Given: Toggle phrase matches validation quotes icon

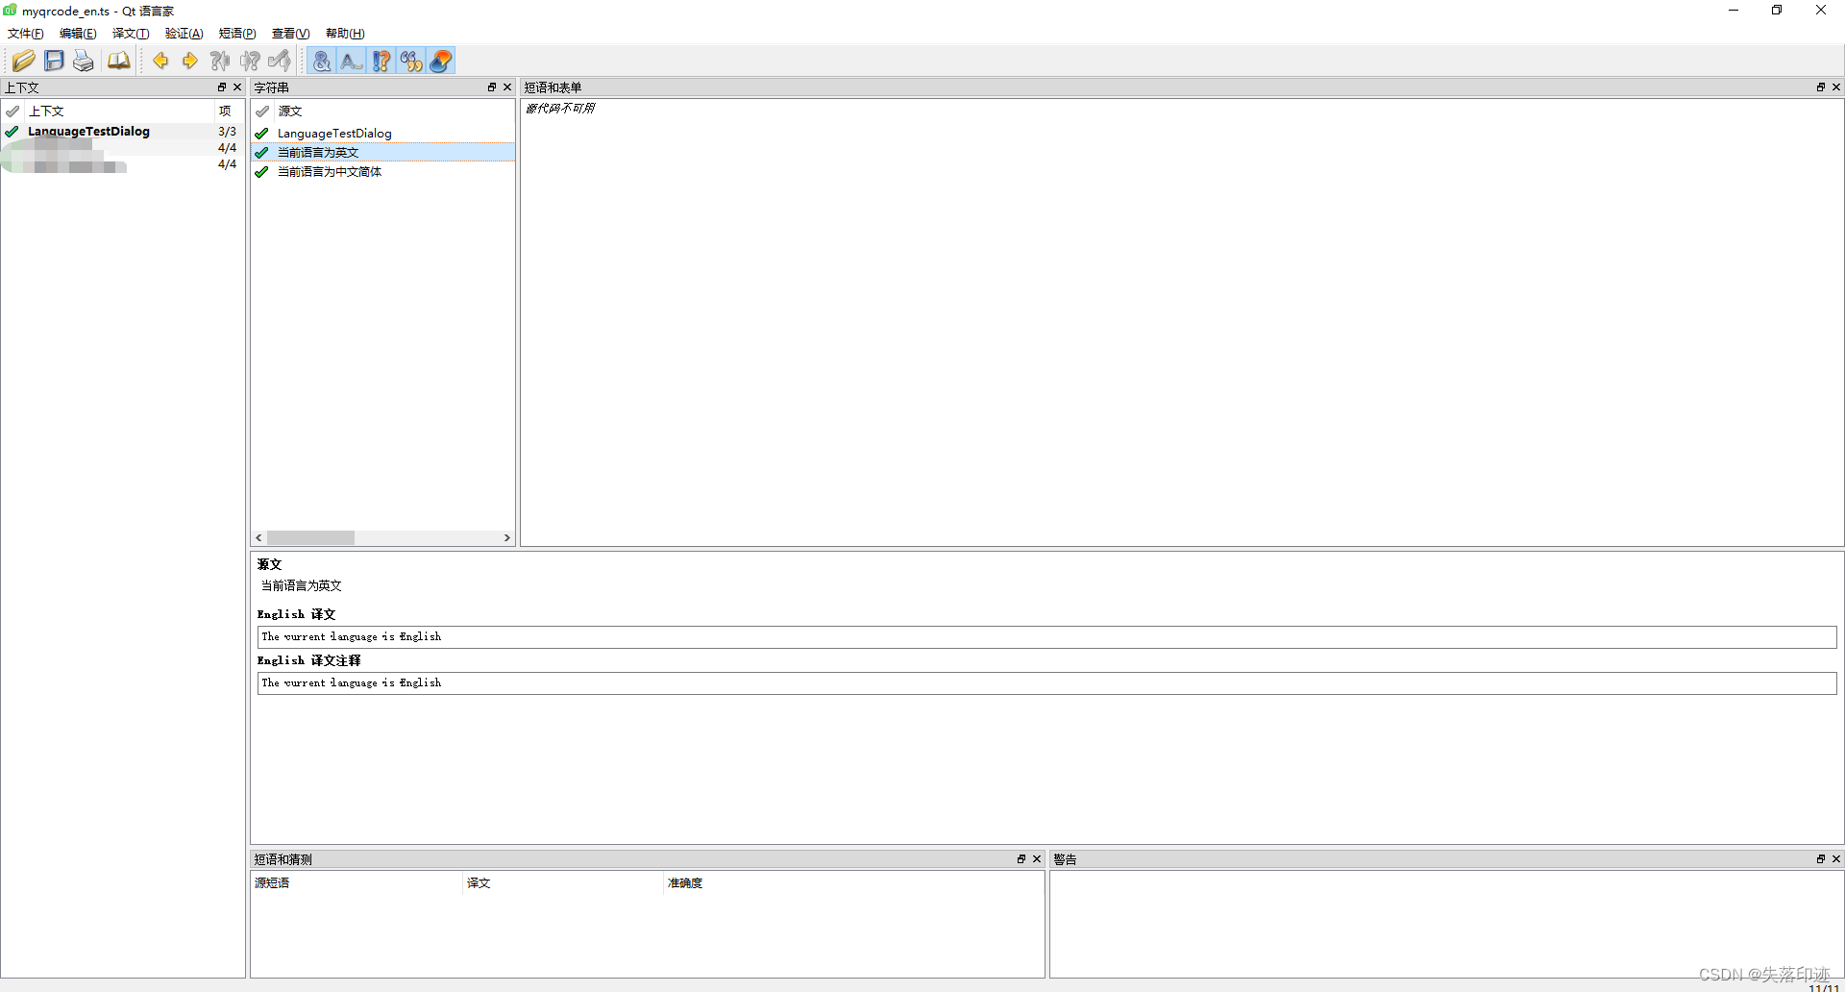Looking at the screenshot, I should click(x=411, y=62).
